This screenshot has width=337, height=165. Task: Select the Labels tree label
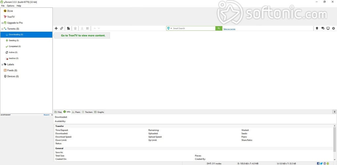11,65
